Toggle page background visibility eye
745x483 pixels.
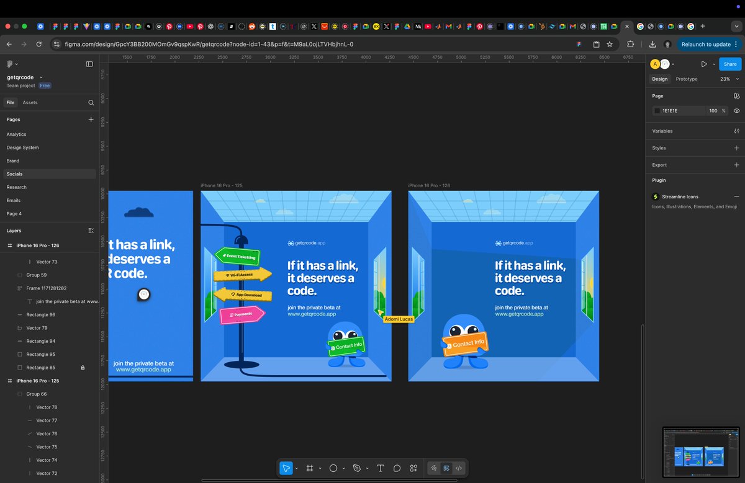pos(736,111)
